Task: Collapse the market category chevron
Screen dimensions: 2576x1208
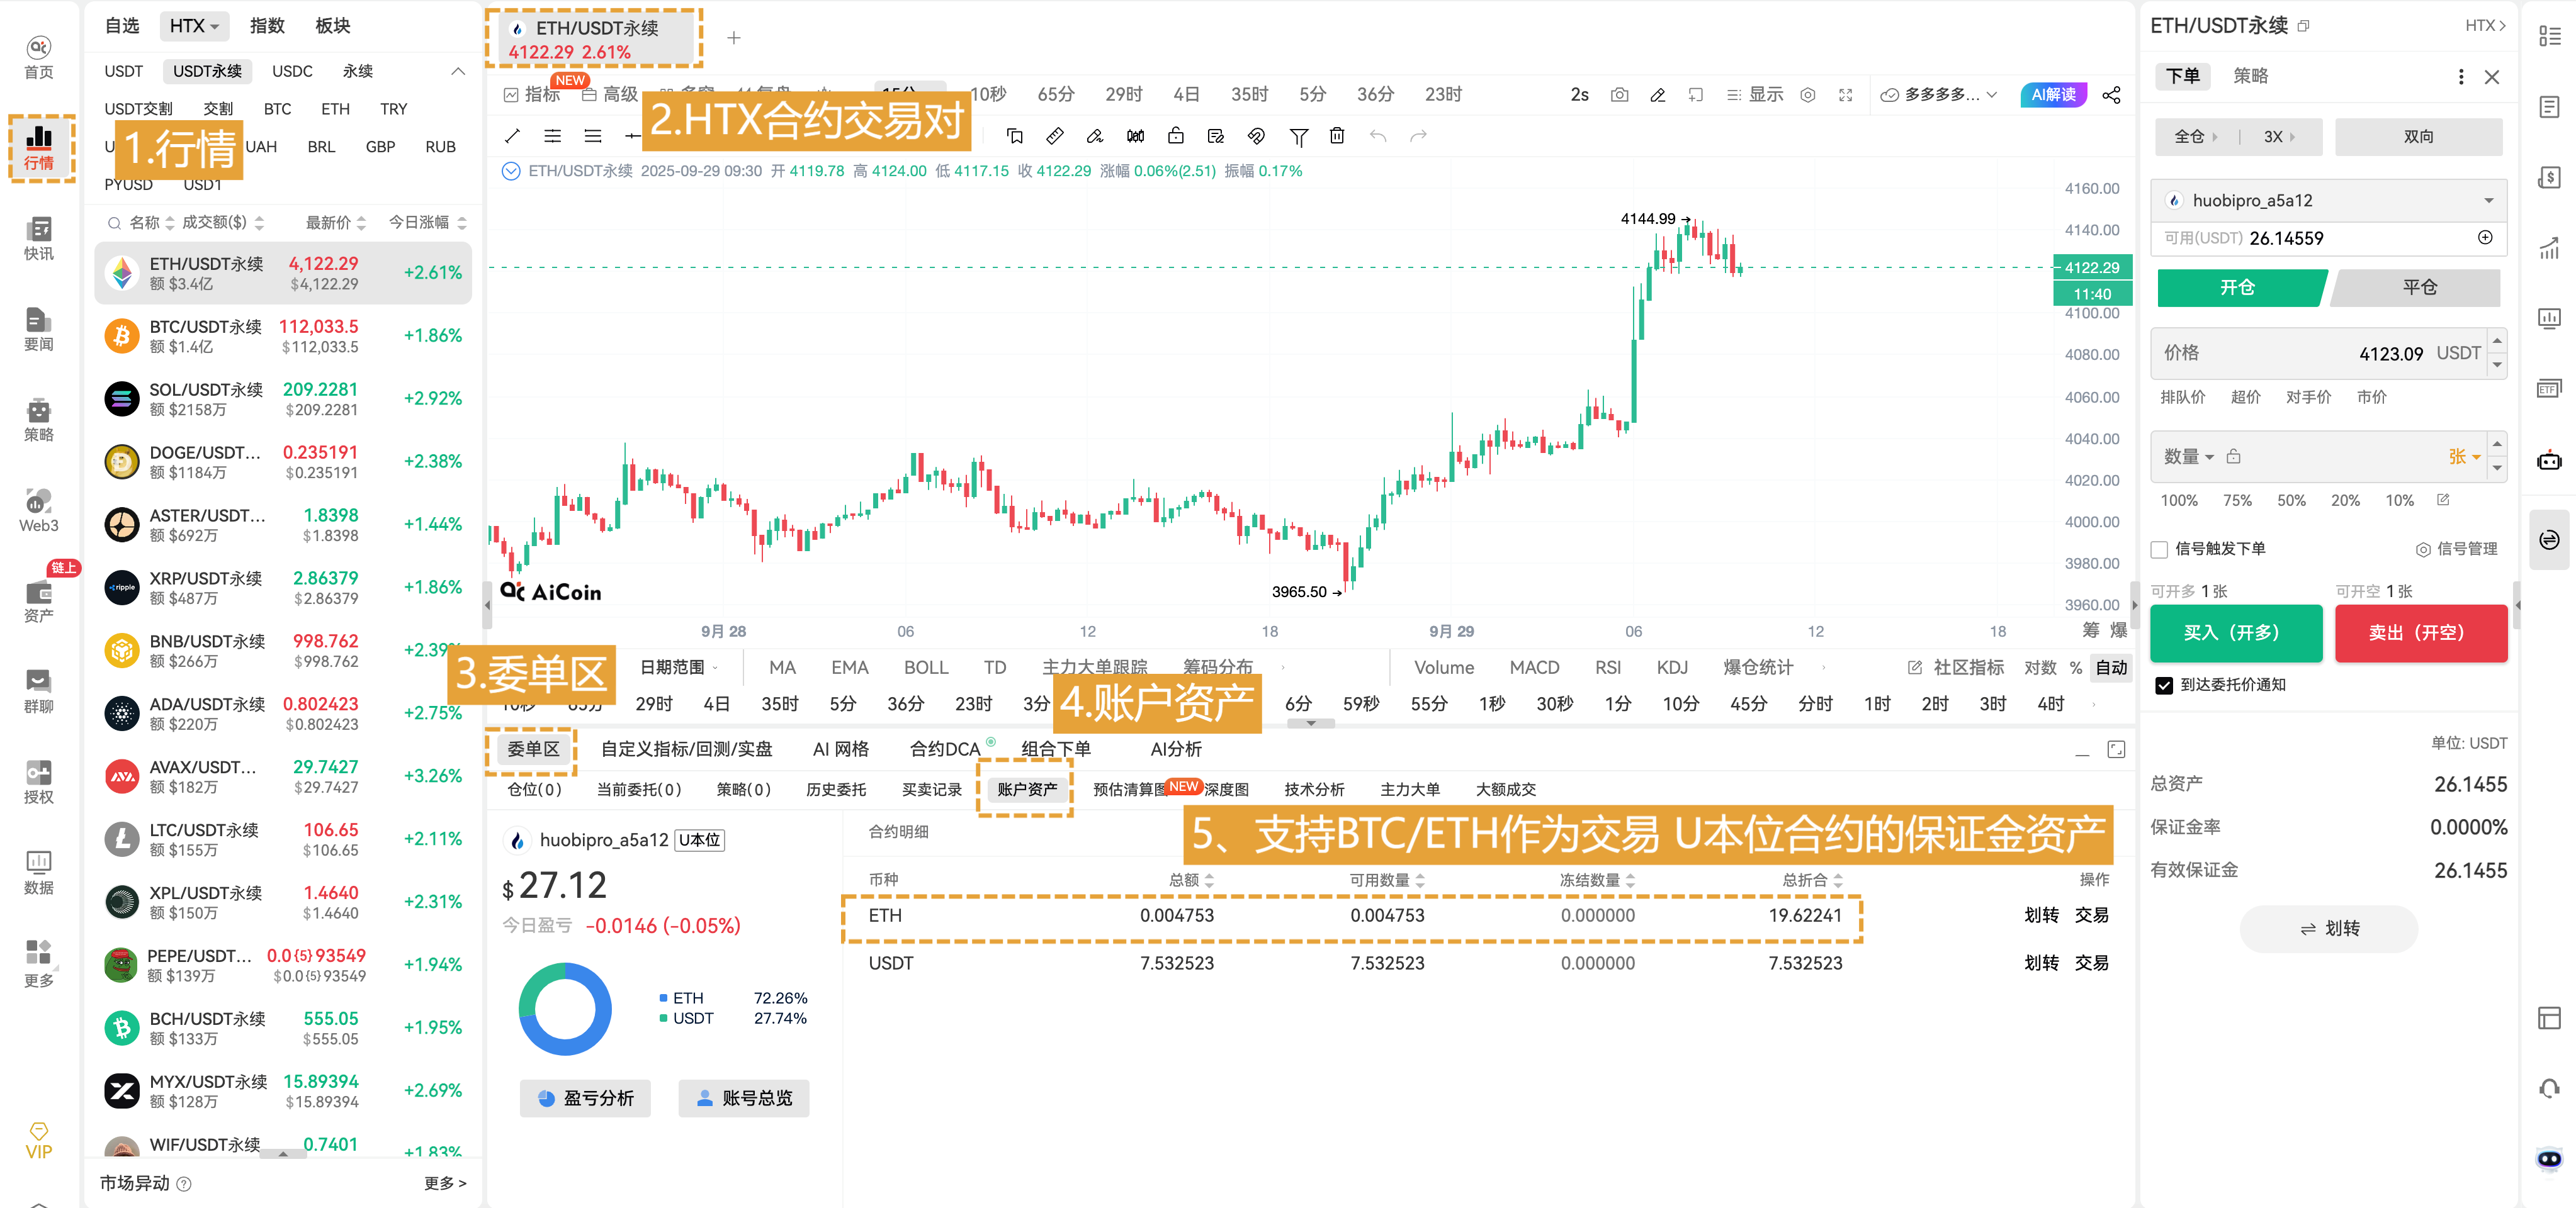Action: [458, 71]
